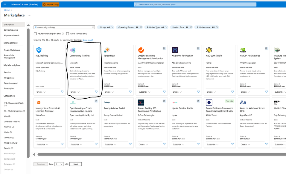Click the Community Training logo icon
Image resolution: width=286 pixels, height=174 pixels.
[73, 50]
